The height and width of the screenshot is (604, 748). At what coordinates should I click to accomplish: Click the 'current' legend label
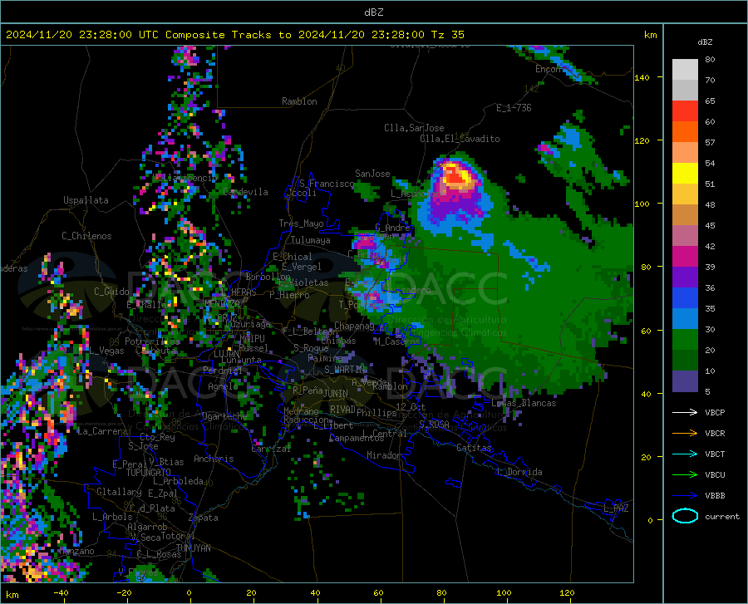pos(722,516)
